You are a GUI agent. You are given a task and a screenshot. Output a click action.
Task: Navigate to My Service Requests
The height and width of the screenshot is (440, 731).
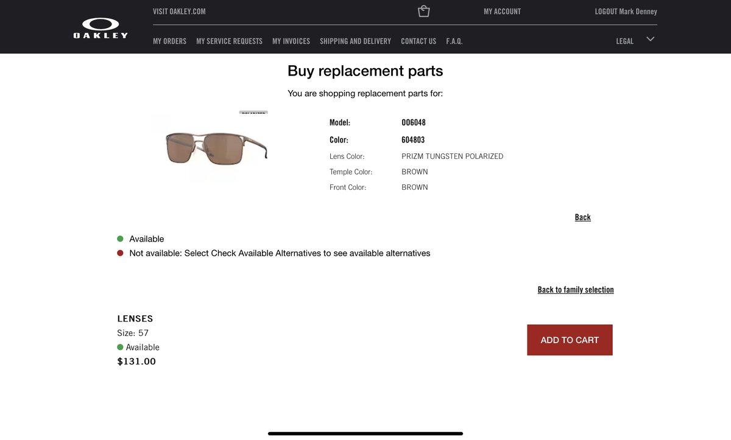229,41
